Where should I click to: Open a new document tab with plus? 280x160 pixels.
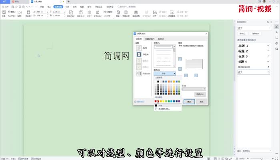(x=68, y=2)
